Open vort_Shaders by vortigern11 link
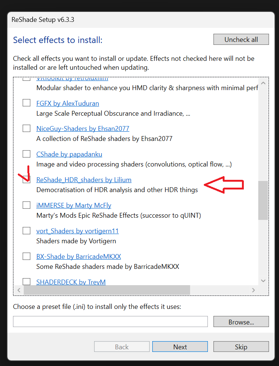This screenshot has height=366, width=279. pyautogui.click(x=77, y=231)
